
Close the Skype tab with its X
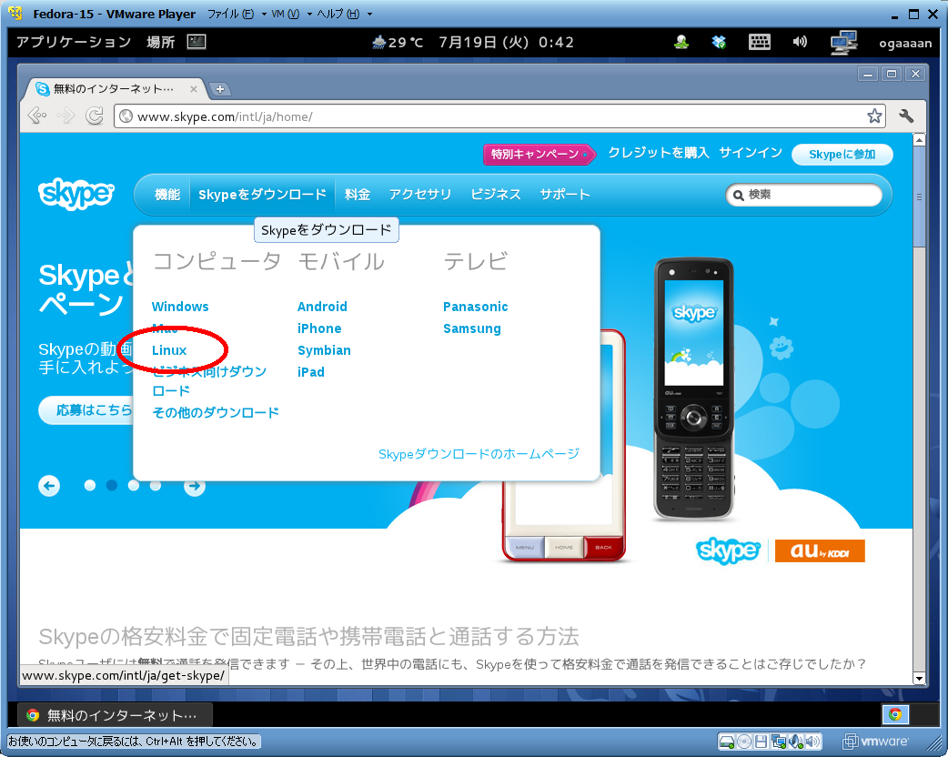point(194,89)
